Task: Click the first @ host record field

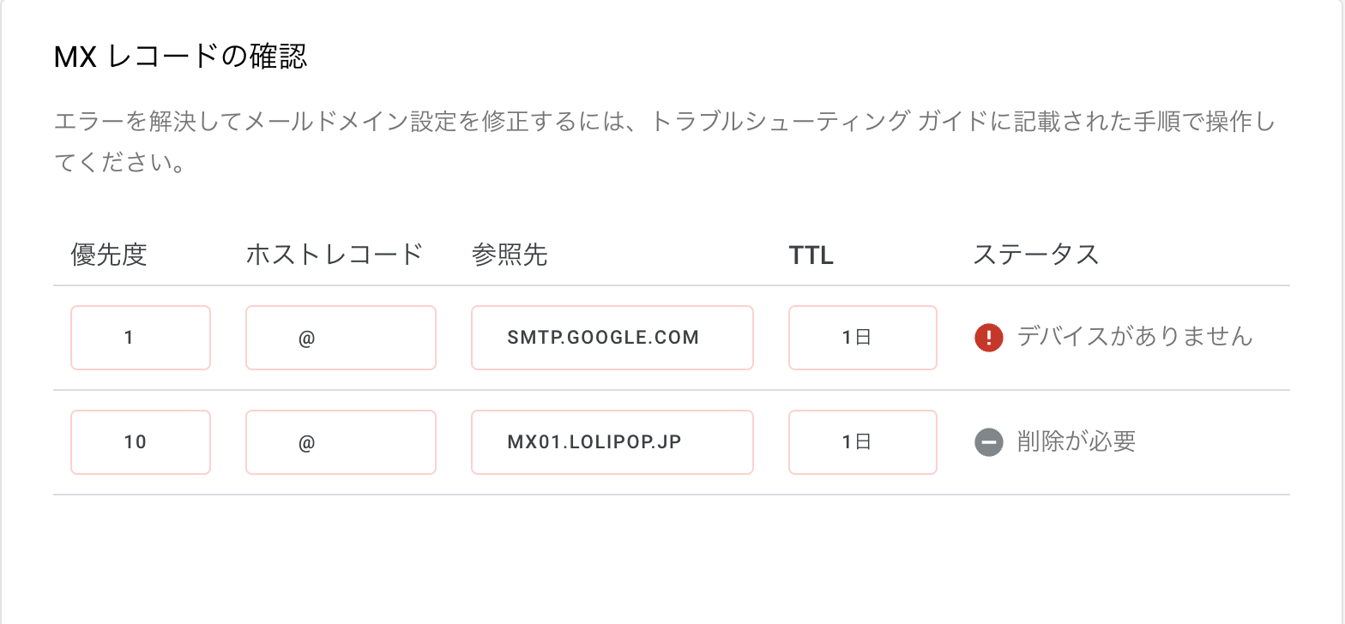Action: (x=341, y=338)
